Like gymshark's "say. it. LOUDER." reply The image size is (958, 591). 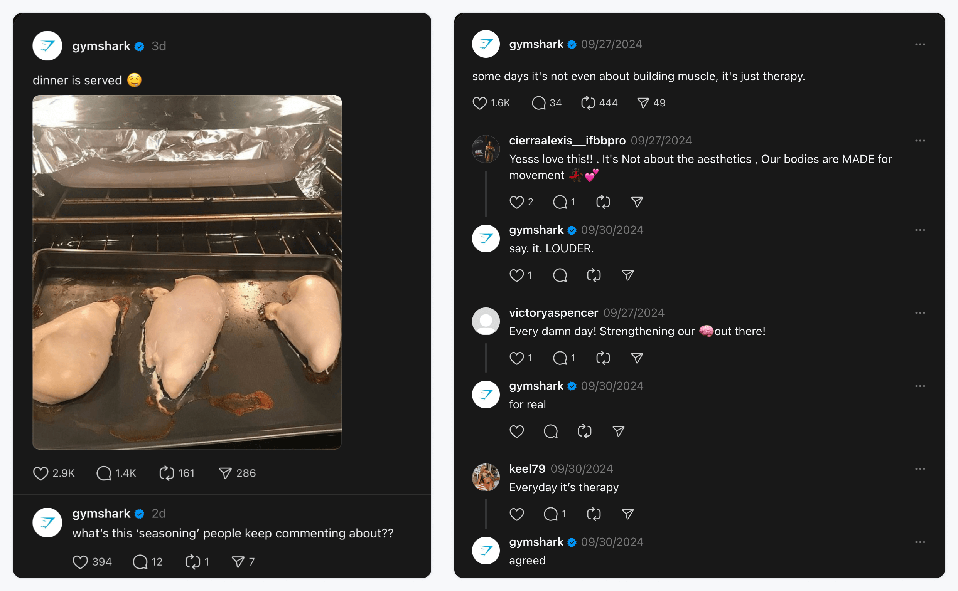click(517, 275)
